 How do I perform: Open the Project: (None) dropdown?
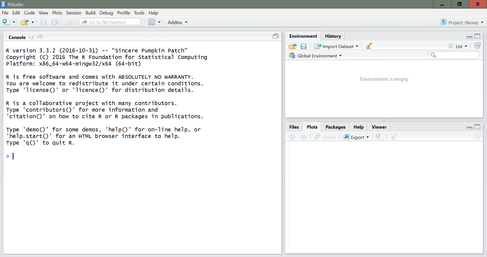coord(463,23)
